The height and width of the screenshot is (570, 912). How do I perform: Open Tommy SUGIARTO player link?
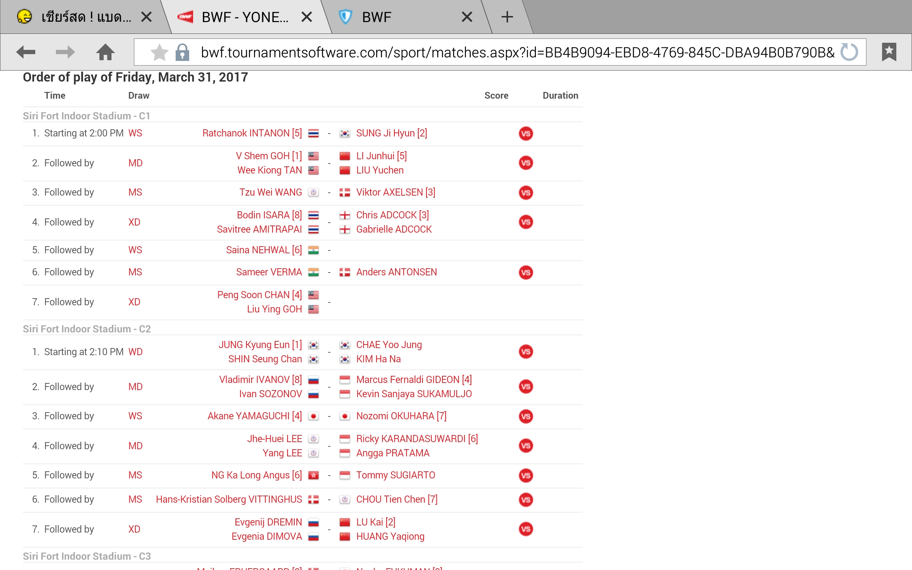coord(395,475)
